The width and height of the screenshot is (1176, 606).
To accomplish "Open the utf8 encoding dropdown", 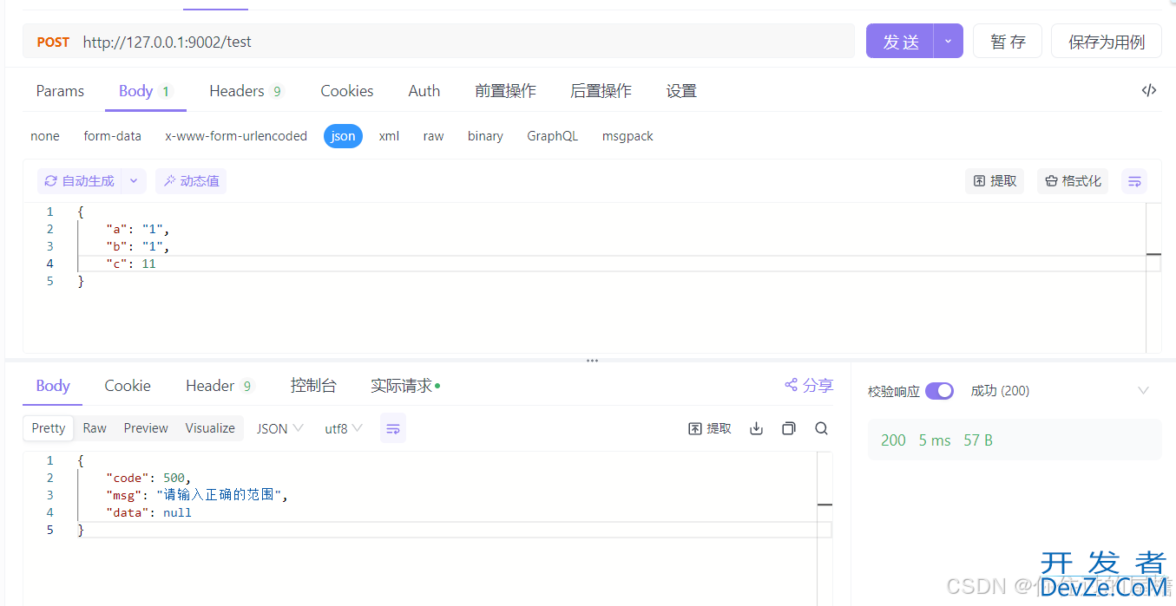I will coord(344,428).
